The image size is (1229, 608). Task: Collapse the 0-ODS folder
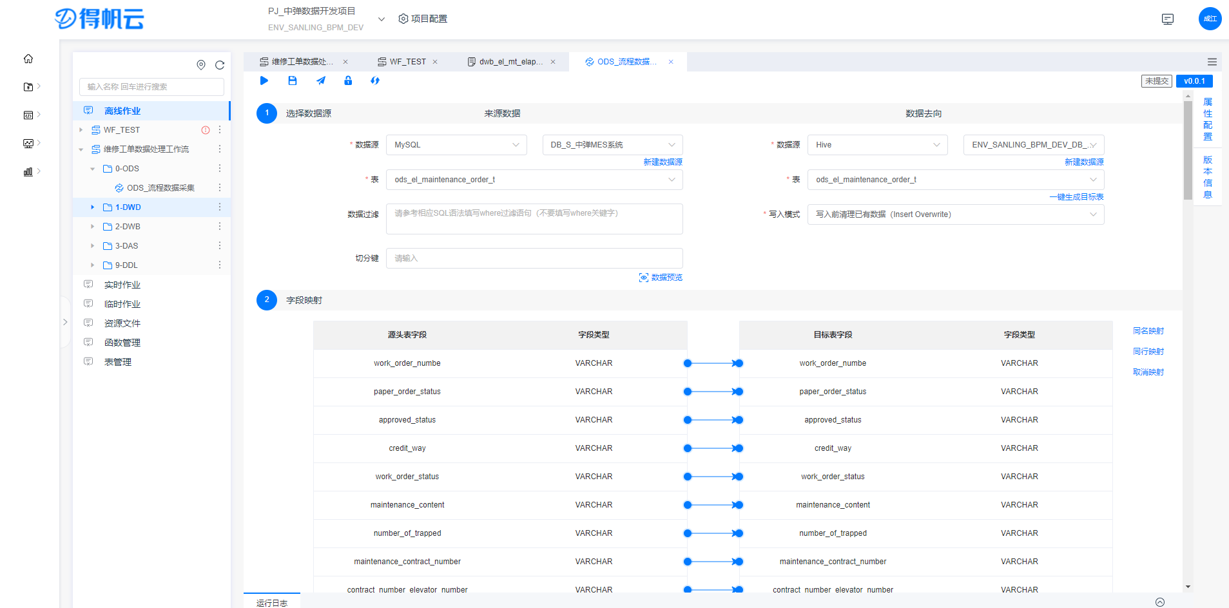click(x=93, y=169)
